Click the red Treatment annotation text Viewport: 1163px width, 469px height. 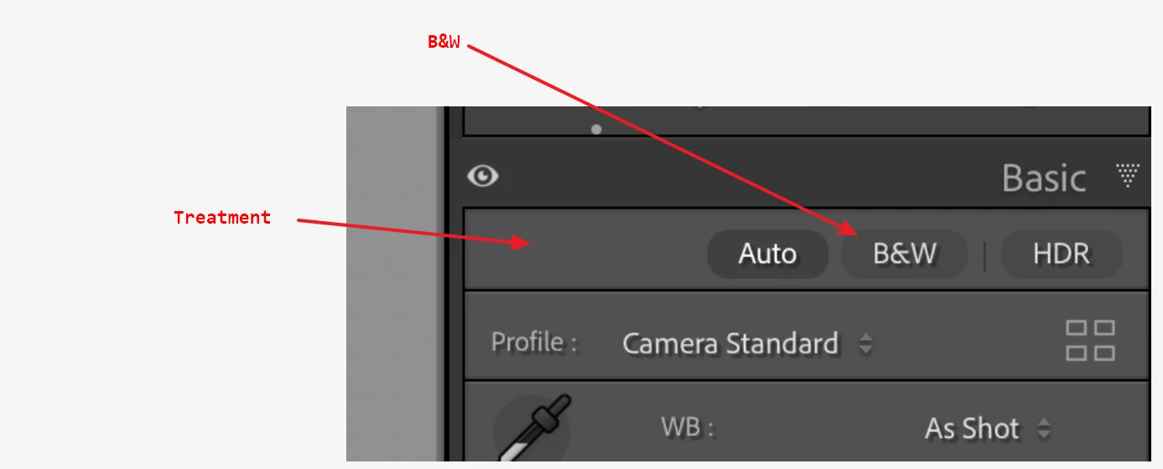222,218
